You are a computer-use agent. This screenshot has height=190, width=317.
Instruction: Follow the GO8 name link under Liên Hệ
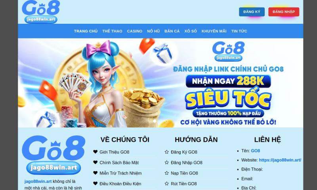click(x=255, y=151)
